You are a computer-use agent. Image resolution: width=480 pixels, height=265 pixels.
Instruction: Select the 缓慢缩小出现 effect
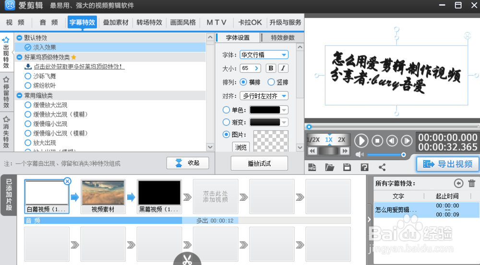click(x=50, y=124)
